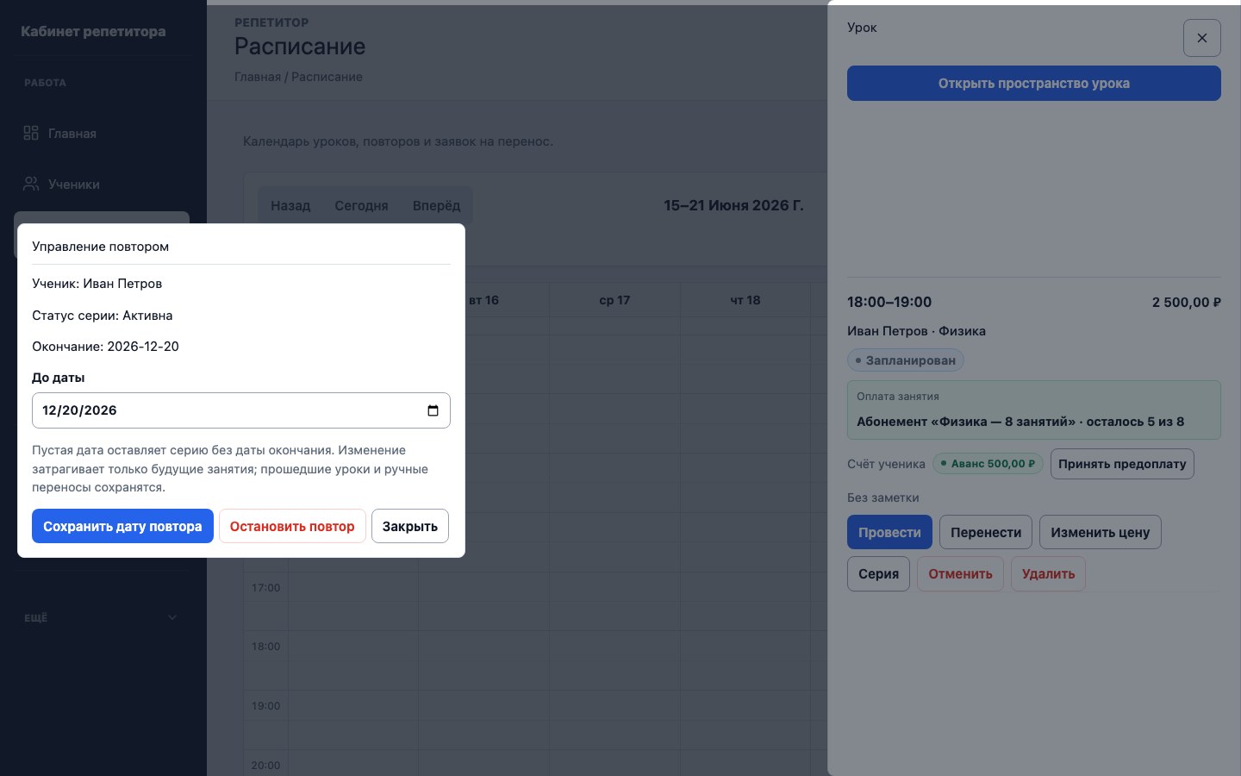Open the Серия series button

(x=878, y=573)
